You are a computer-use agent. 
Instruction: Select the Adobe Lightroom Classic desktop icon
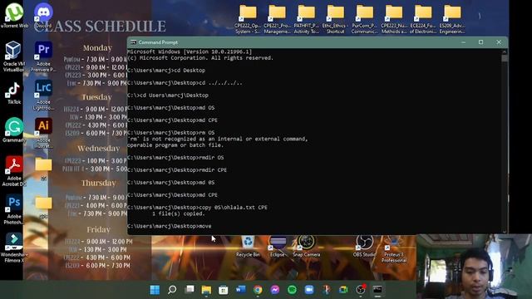click(x=43, y=95)
